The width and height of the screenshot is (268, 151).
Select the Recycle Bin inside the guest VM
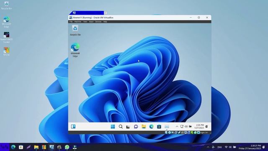tap(75, 31)
